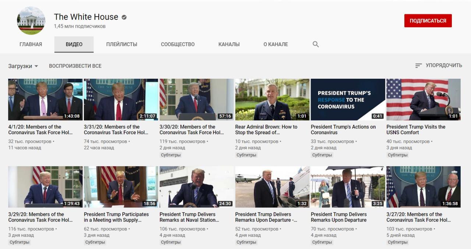The width and height of the screenshot is (471, 249).
Task: Open the ПЛЕЙЛИСТЫ tab
Action: (122, 44)
